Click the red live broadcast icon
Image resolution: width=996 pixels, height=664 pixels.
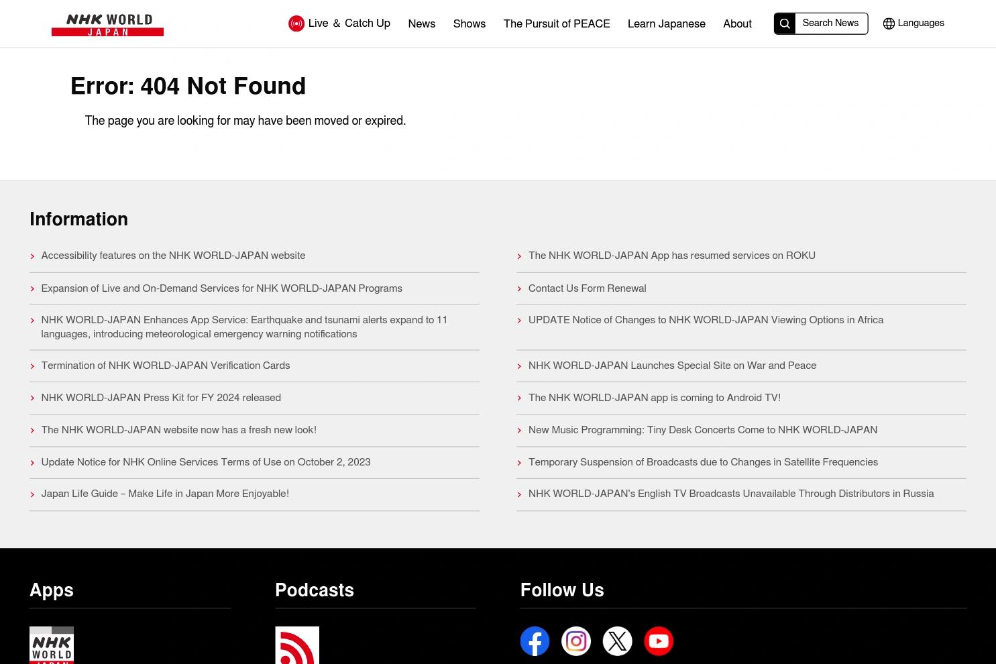tap(296, 23)
